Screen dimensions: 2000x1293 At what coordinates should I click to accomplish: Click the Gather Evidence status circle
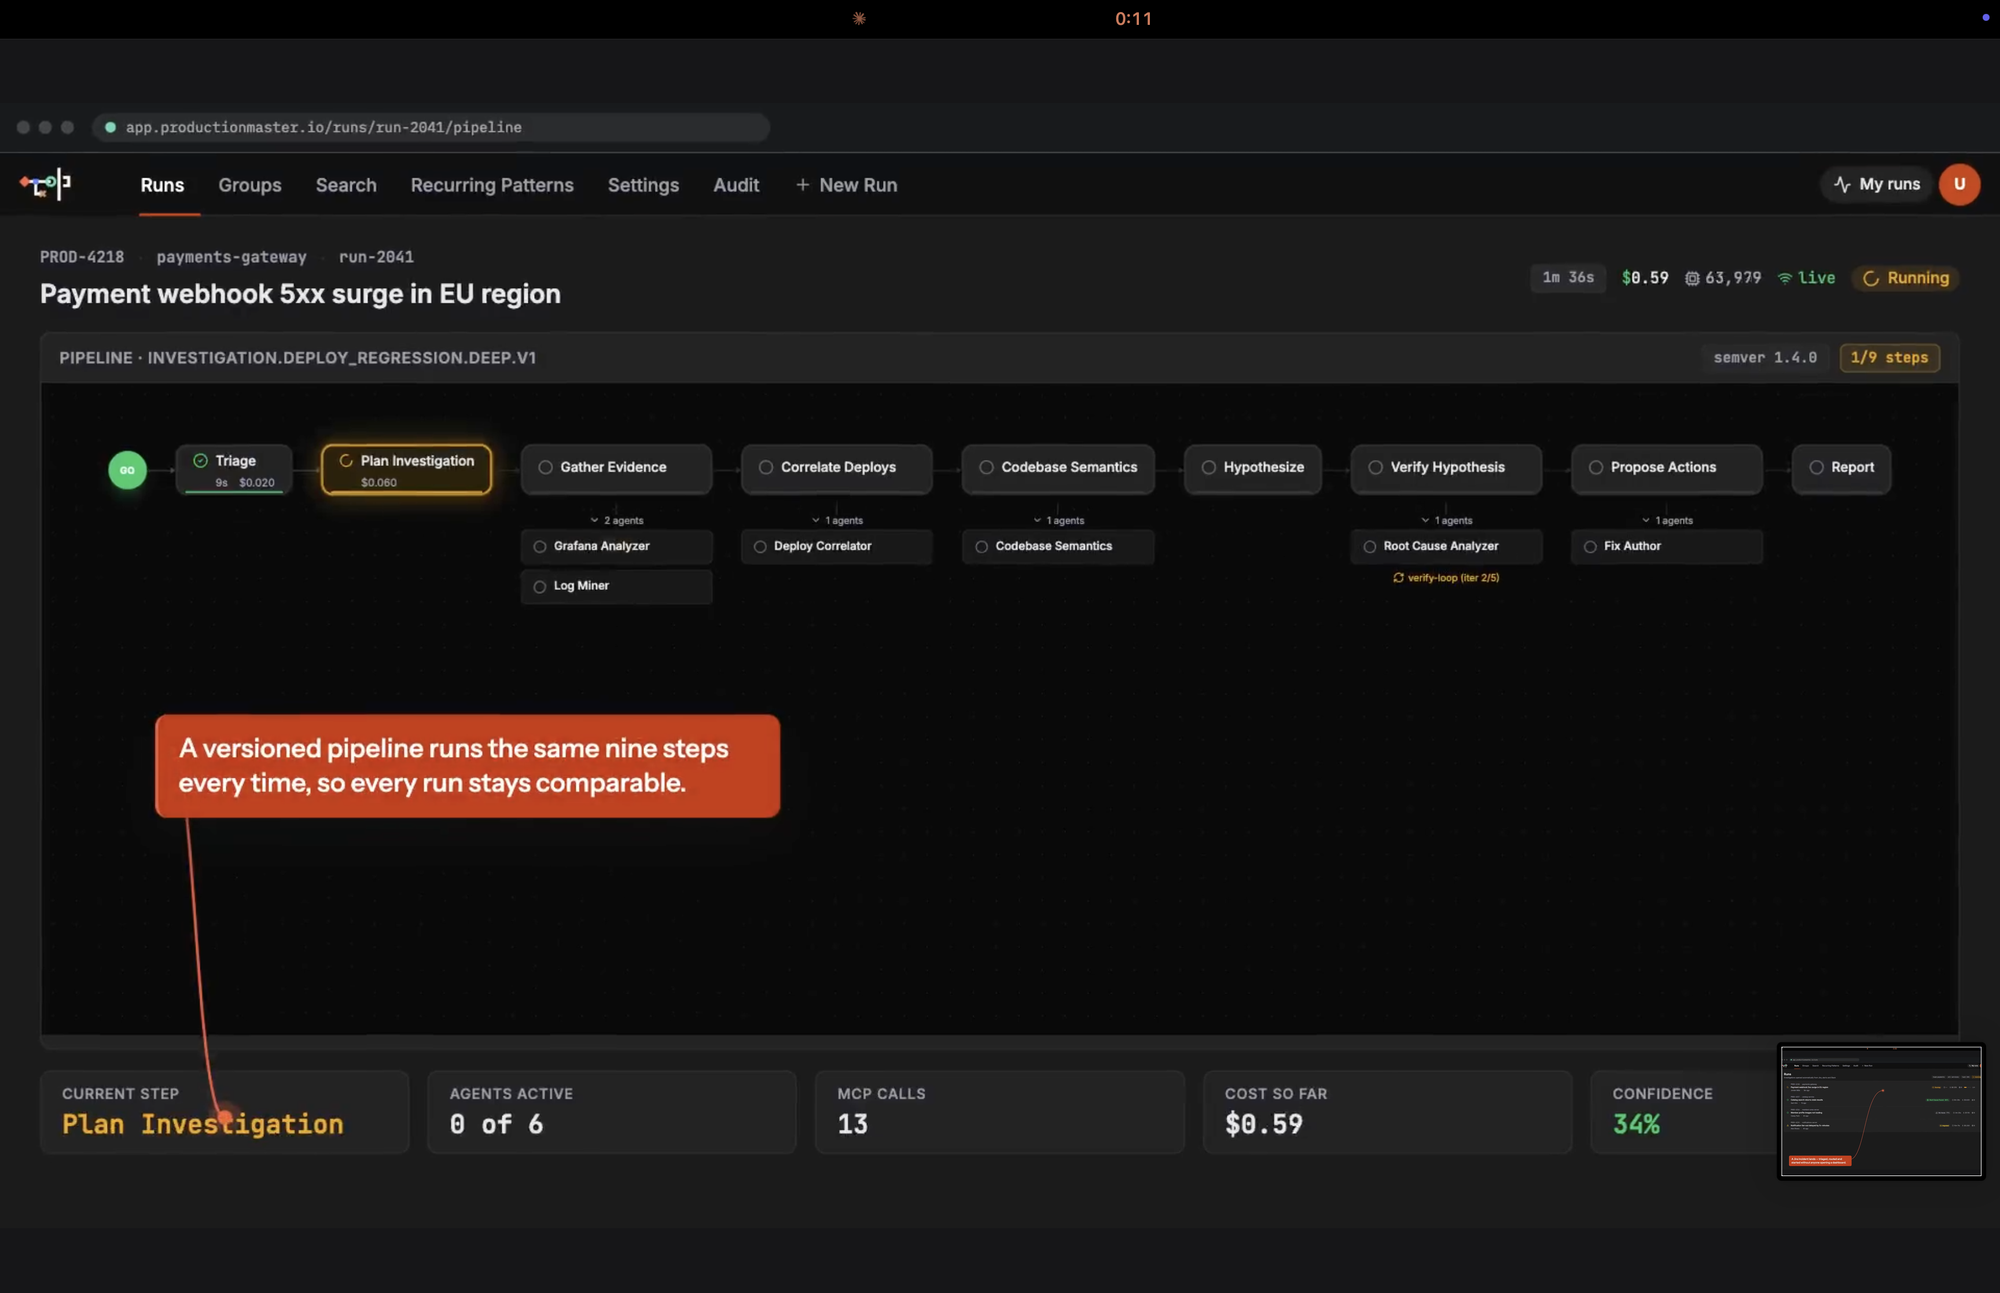[x=546, y=467]
